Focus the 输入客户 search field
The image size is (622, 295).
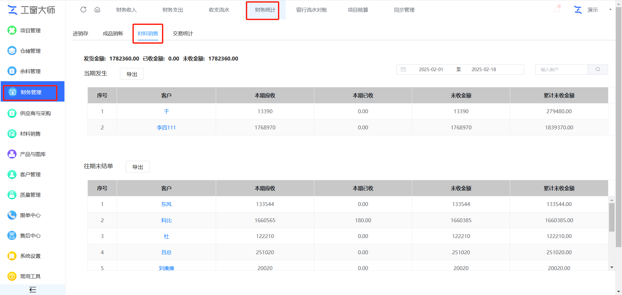click(561, 70)
